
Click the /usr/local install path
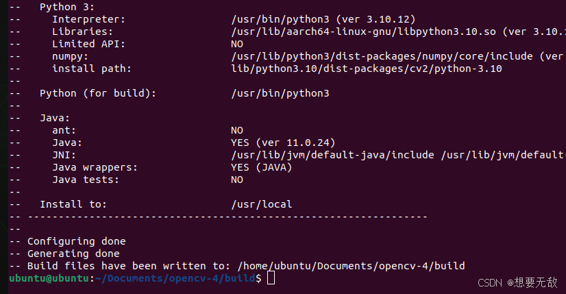(x=262, y=204)
